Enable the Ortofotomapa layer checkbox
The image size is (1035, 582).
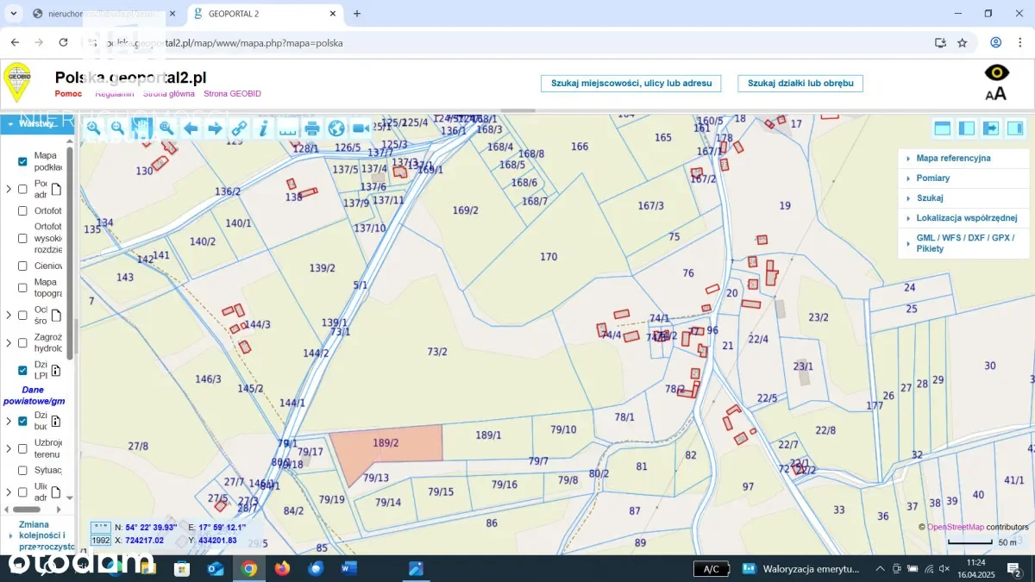[x=23, y=210]
